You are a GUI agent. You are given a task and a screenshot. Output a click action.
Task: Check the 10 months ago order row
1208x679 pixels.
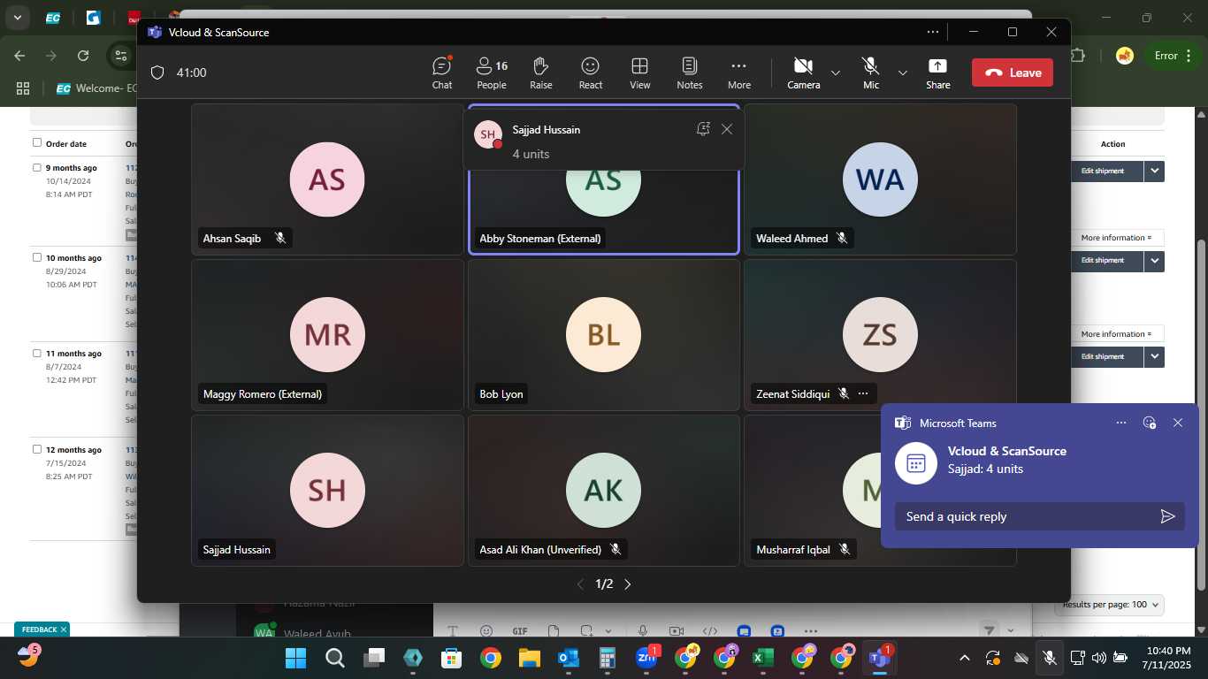[x=37, y=257]
